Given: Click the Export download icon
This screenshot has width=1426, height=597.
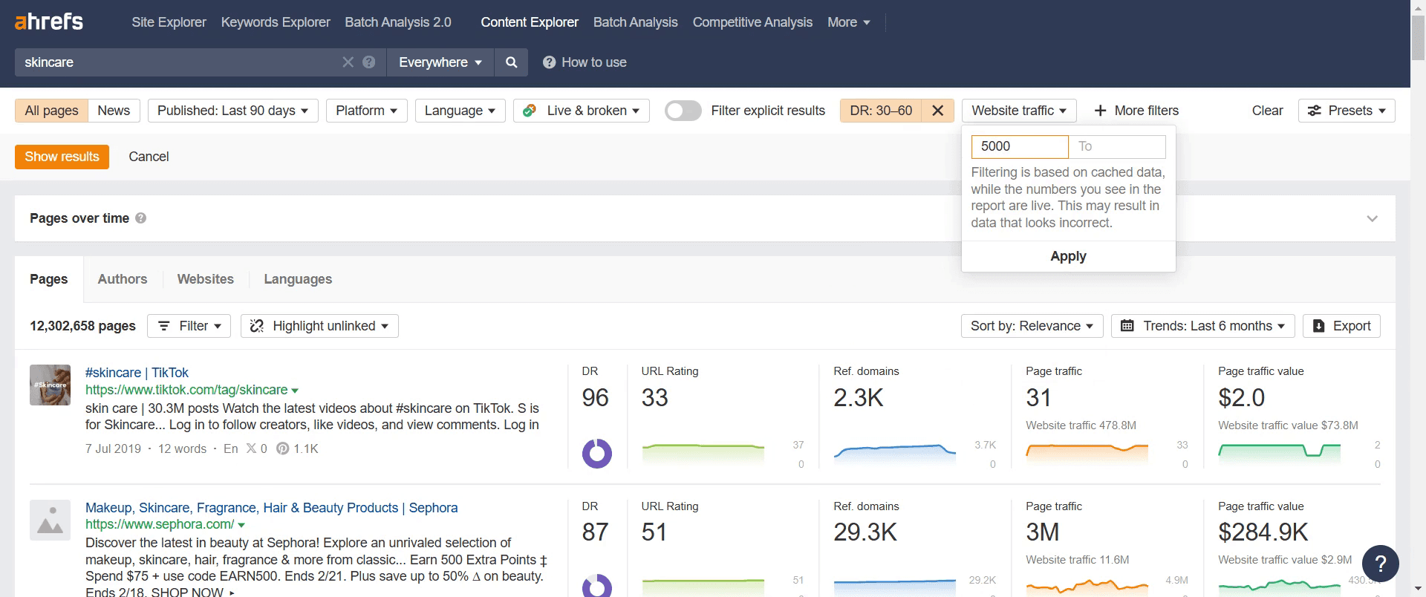Looking at the screenshot, I should (1318, 326).
